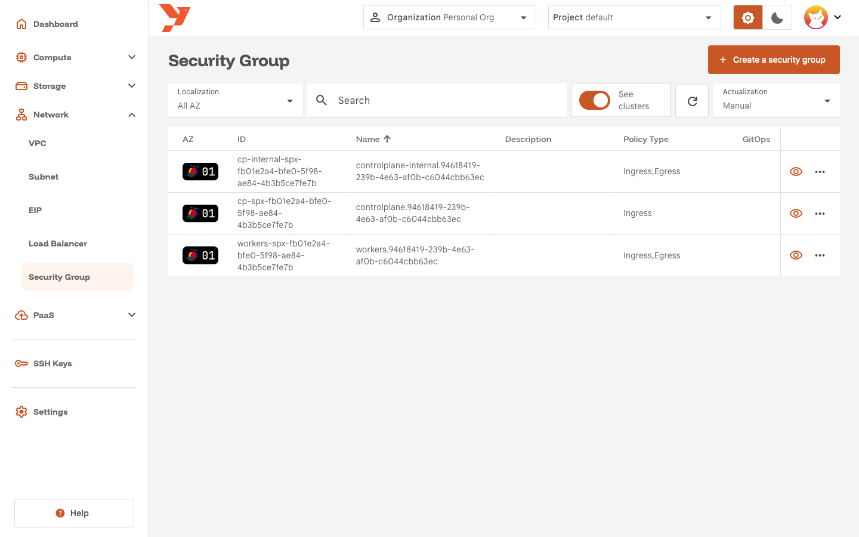Click AZ 01 badge of cp-internal-spx row
The image size is (859, 537).
(x=200, y=172)
